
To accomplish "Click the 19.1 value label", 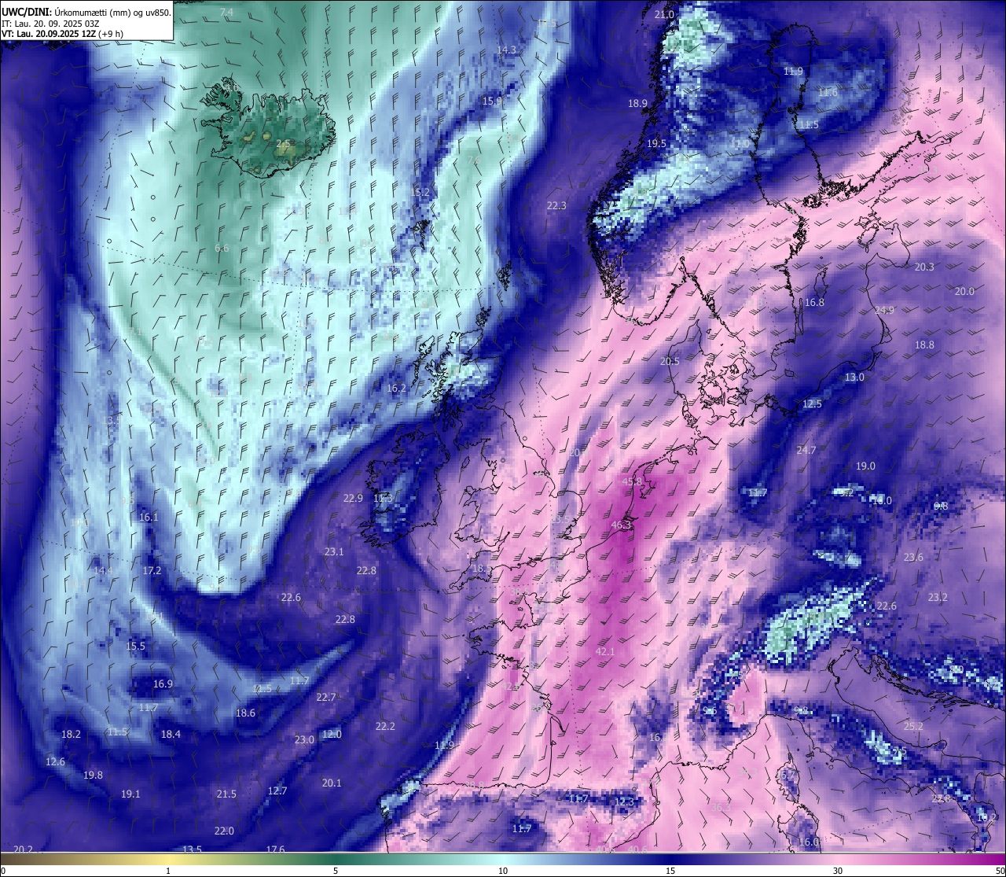I will tap(130, 794).
